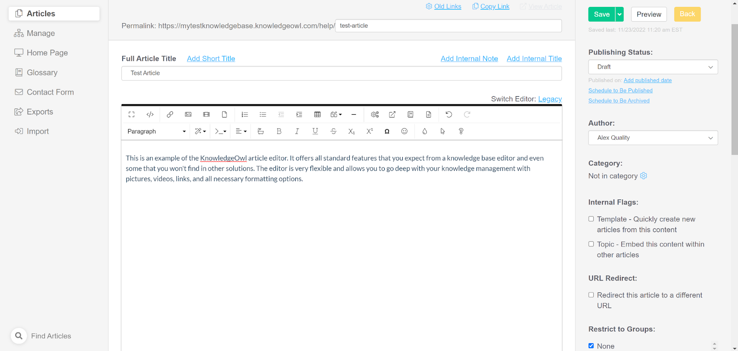
Task: Apply bold formatting
Action: [x=279, y=131]
